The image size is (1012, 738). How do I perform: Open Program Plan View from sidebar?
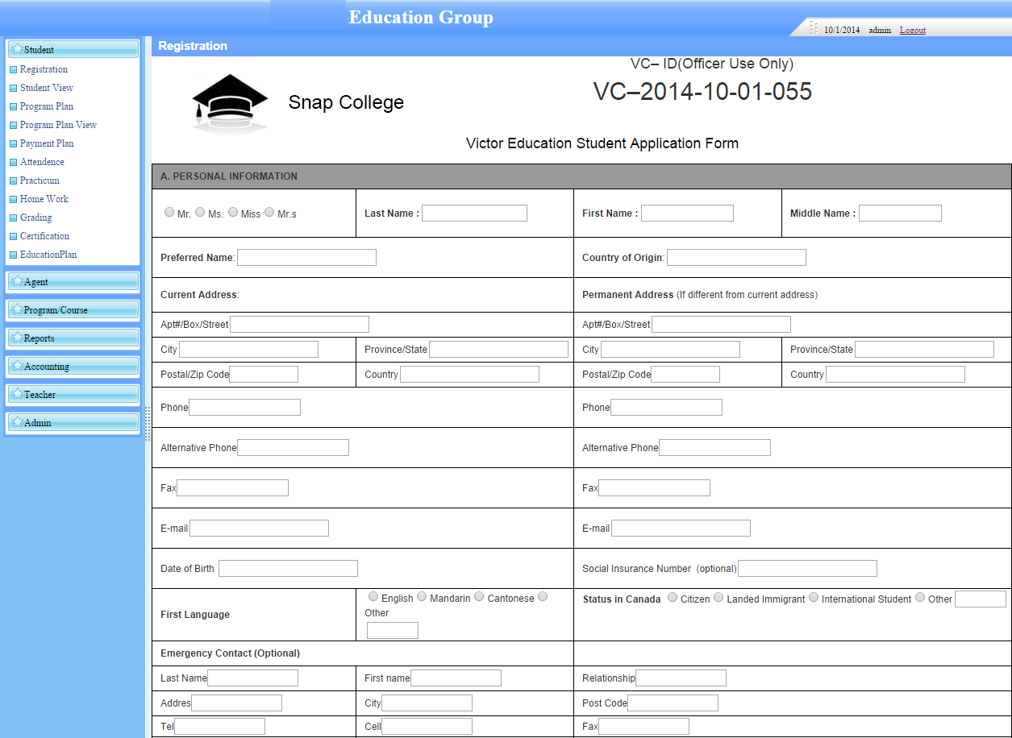[x=58, y=125]
